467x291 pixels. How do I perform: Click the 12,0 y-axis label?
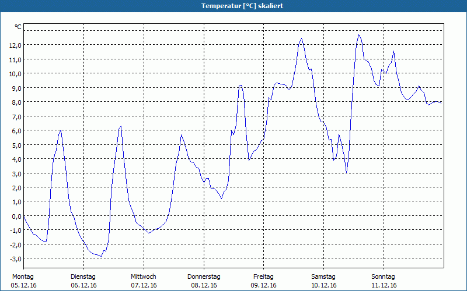point(15,45)
